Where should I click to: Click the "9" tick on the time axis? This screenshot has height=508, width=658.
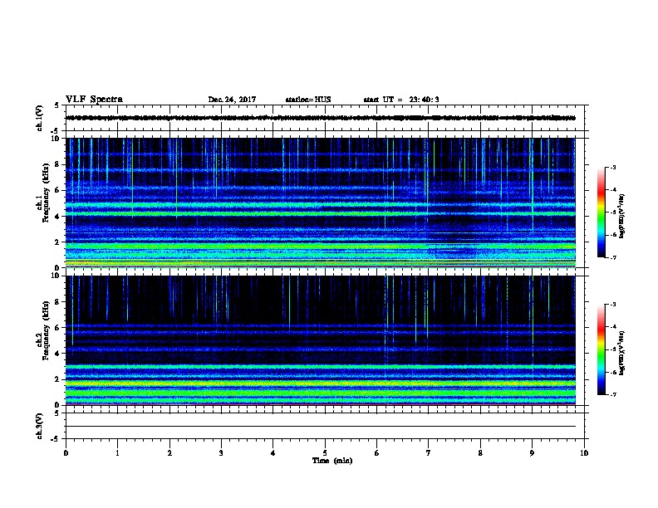click(532, 453)
